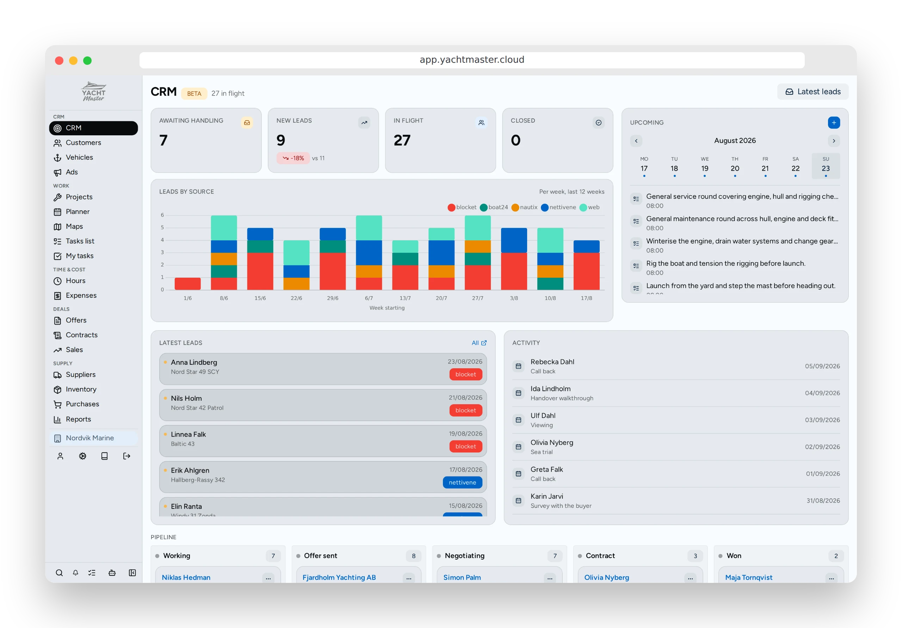Click the In Flight people icon
902x628 pixels.
tap(481, 123)
